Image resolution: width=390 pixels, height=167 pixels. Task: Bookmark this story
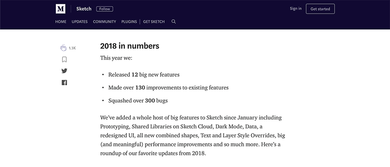[64, 60]
